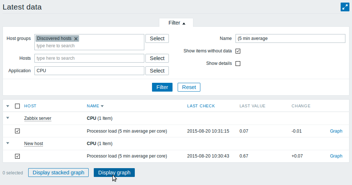Click the 0 selected counter text
The width and height of the screenshot is (352, 185).
13,173
